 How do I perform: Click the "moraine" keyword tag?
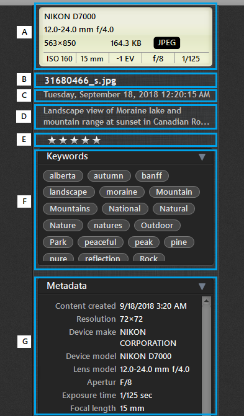(122, 192)
